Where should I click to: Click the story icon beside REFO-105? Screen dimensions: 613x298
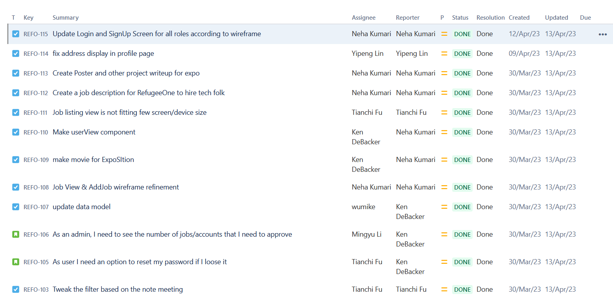coord(16,262)
